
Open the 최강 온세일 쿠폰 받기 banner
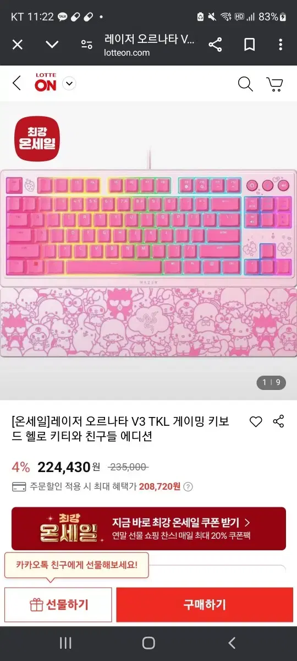coord(148,528)
